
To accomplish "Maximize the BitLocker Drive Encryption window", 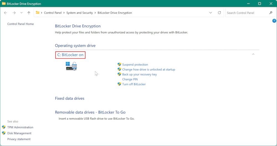I will tap(260, 4).
